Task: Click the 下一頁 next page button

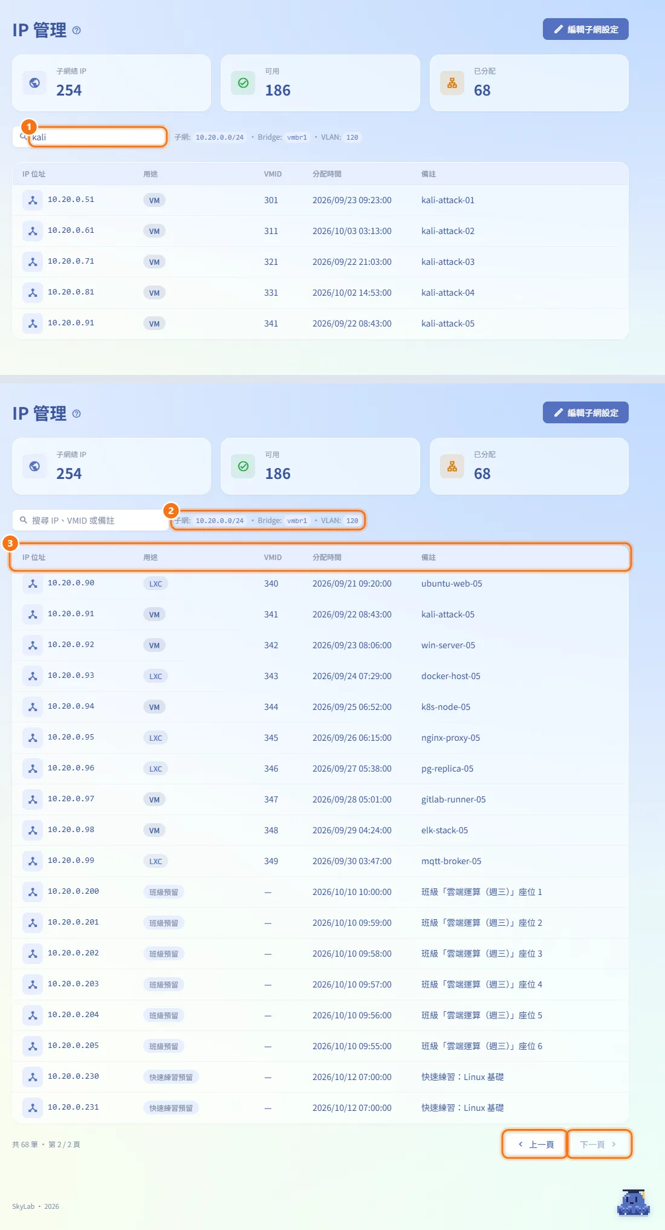Action: point(599,1144)
